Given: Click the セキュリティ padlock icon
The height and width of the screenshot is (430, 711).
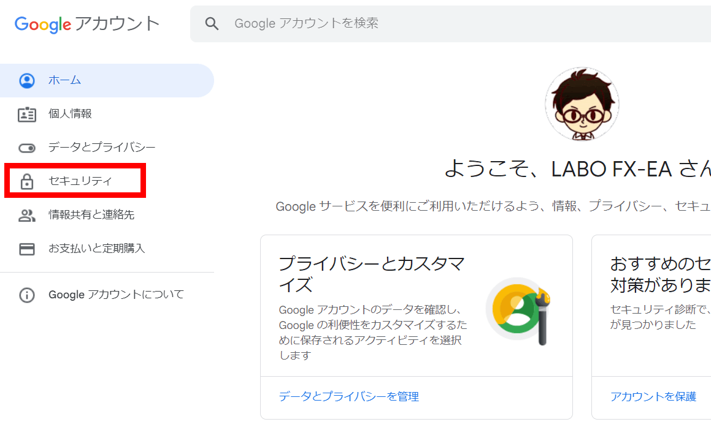Looking at the screenshot, I should tap(27, 181).
